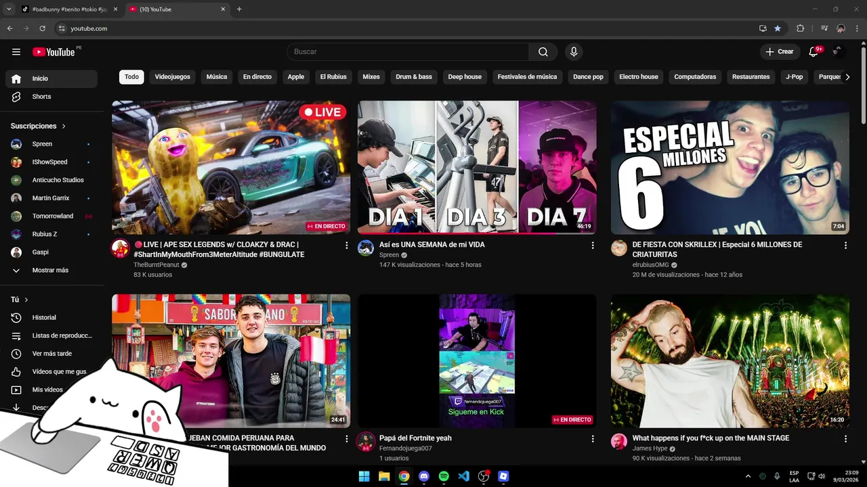Select the J-Pop chip
867x487 pixels.
click(x=795, y=77)
